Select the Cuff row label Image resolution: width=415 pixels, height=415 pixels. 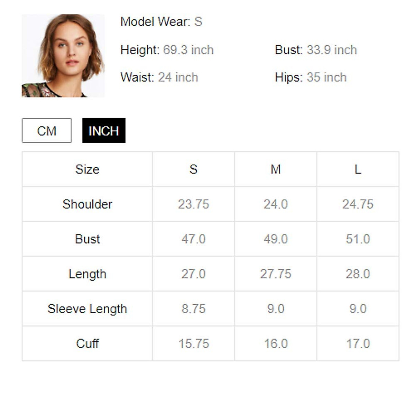click(87, 344)
